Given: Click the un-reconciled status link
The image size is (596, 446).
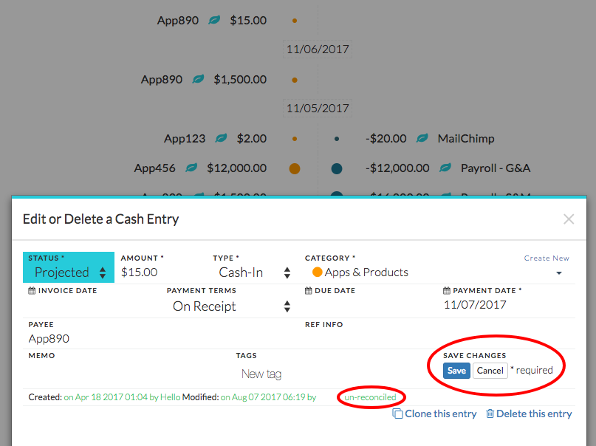Looking at the screenshot, I should [x=370, y=397].
